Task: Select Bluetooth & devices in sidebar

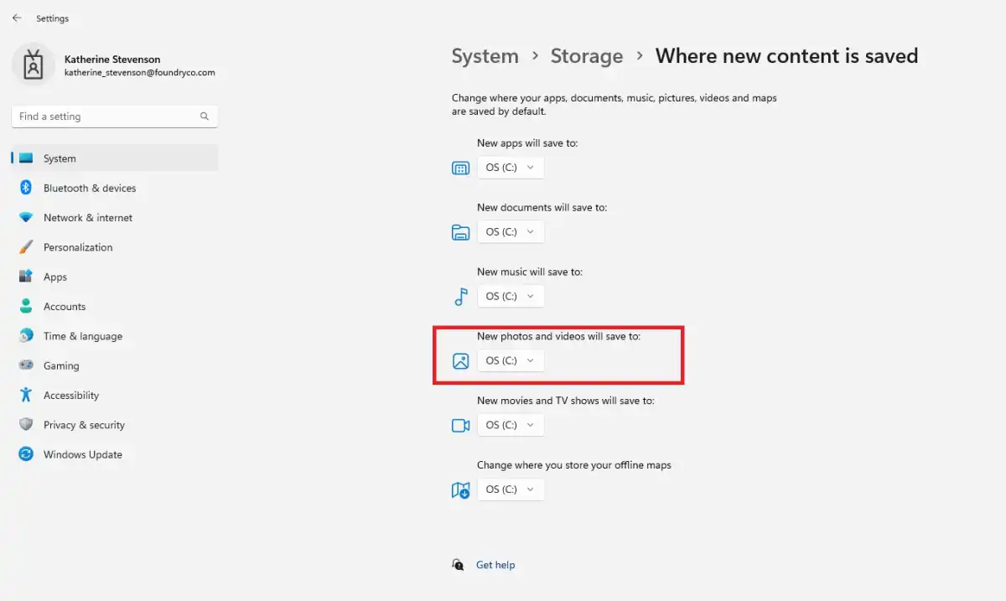Action: coord(115,188)
